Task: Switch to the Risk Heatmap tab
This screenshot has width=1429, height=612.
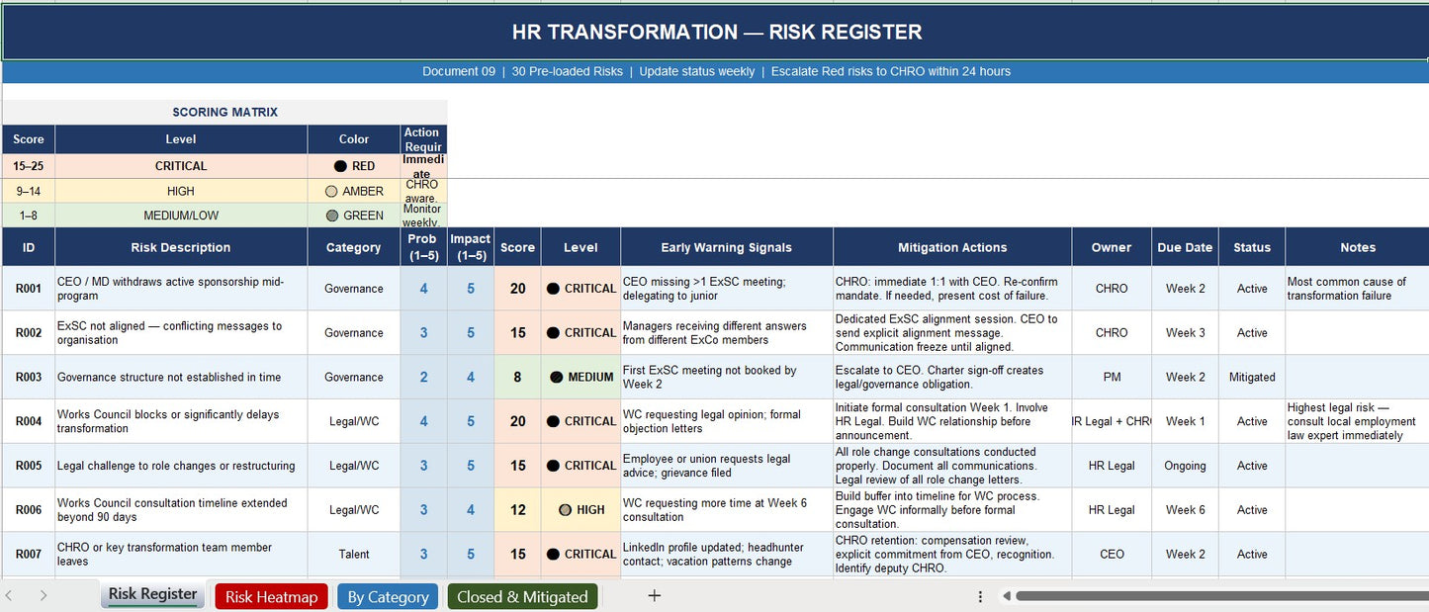Action: click(271, 594)
